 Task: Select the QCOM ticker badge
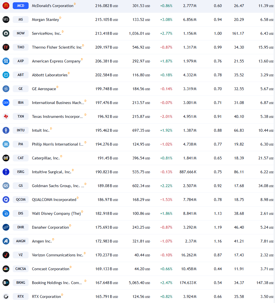(x=21, y=200)
